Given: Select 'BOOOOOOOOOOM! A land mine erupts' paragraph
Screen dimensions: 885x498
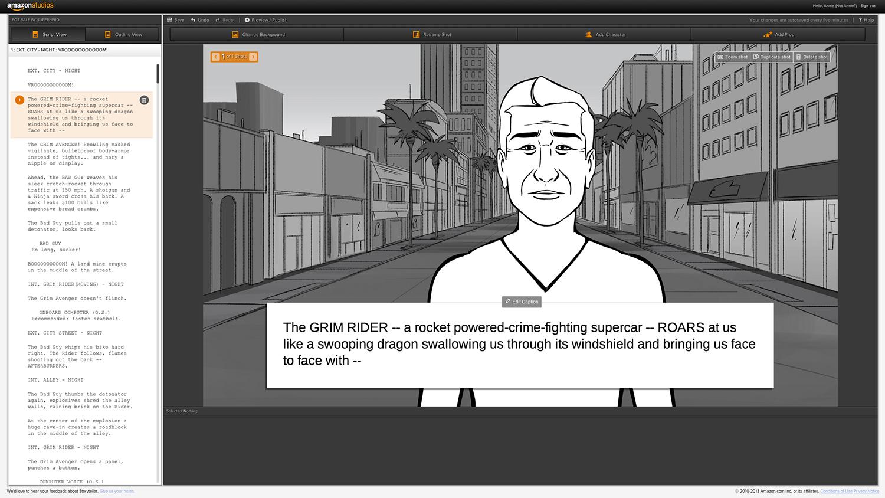Looking at the screenshot, I should 77,267.
